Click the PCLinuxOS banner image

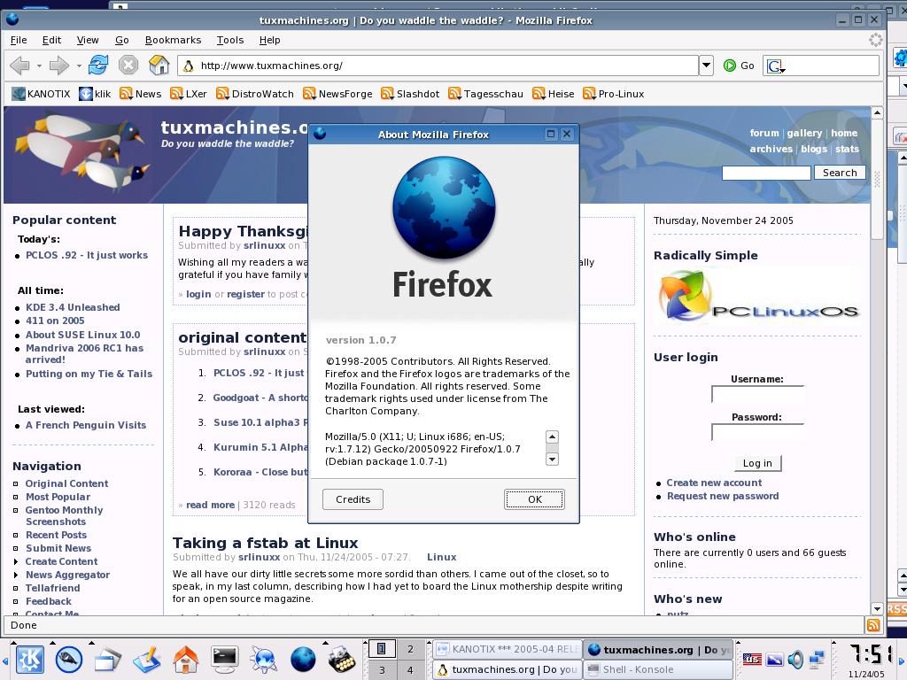pos(759,297)
